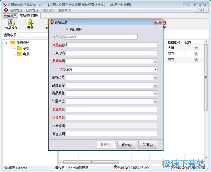
Task: Collapse the 所有类别 tree node
Action: (x=6, y=43)
